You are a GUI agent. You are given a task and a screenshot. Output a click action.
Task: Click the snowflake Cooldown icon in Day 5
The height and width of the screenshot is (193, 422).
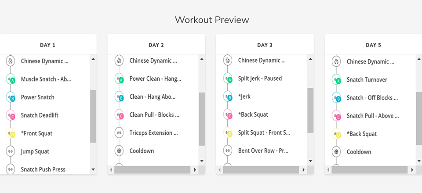(336, 152)
